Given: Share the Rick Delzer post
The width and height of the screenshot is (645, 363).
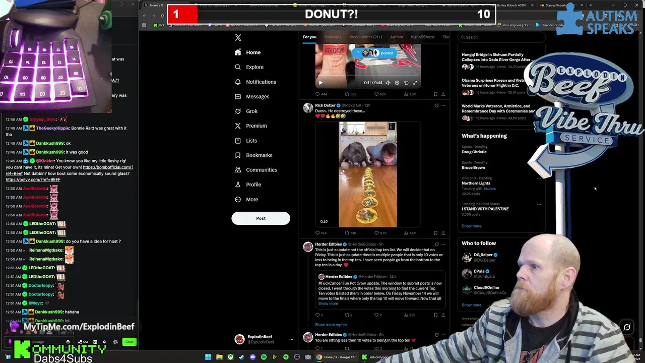Looking at the screenshot, I should 443,233.
